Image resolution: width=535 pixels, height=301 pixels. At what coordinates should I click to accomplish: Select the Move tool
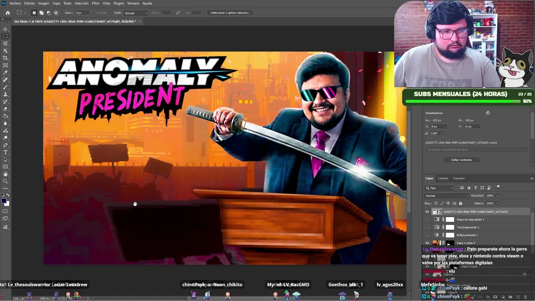(5, 29)
